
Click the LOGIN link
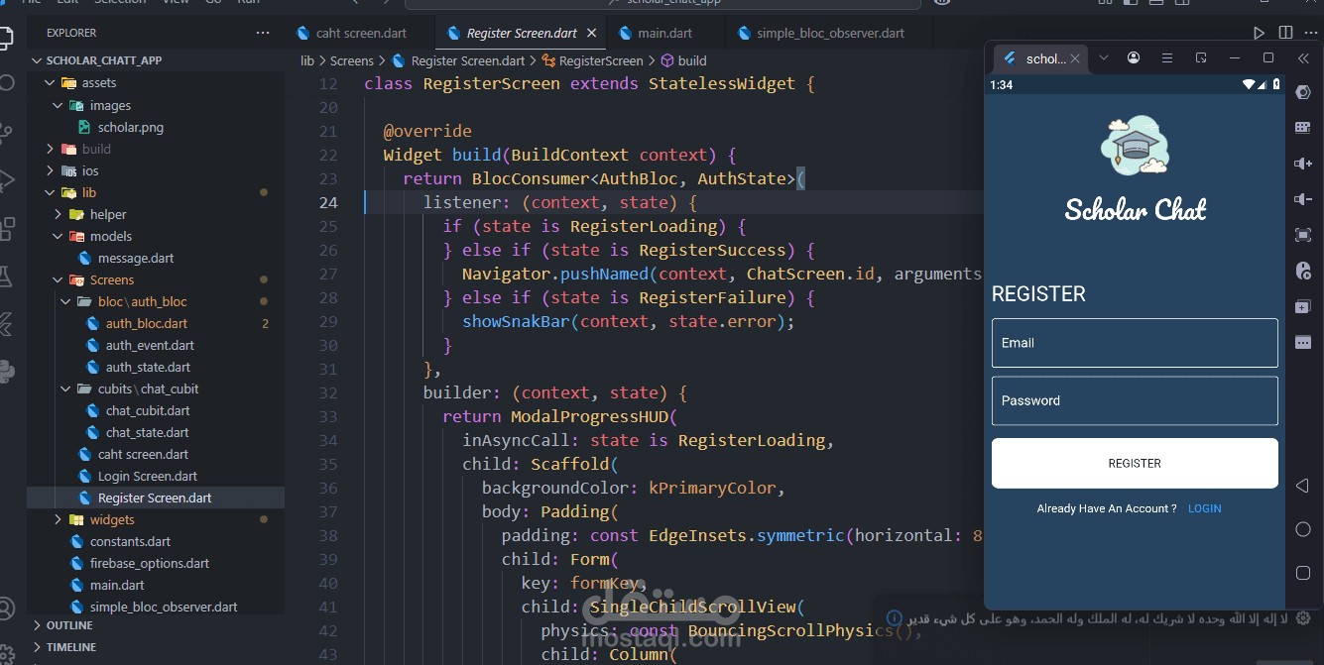pos(1204,508)
